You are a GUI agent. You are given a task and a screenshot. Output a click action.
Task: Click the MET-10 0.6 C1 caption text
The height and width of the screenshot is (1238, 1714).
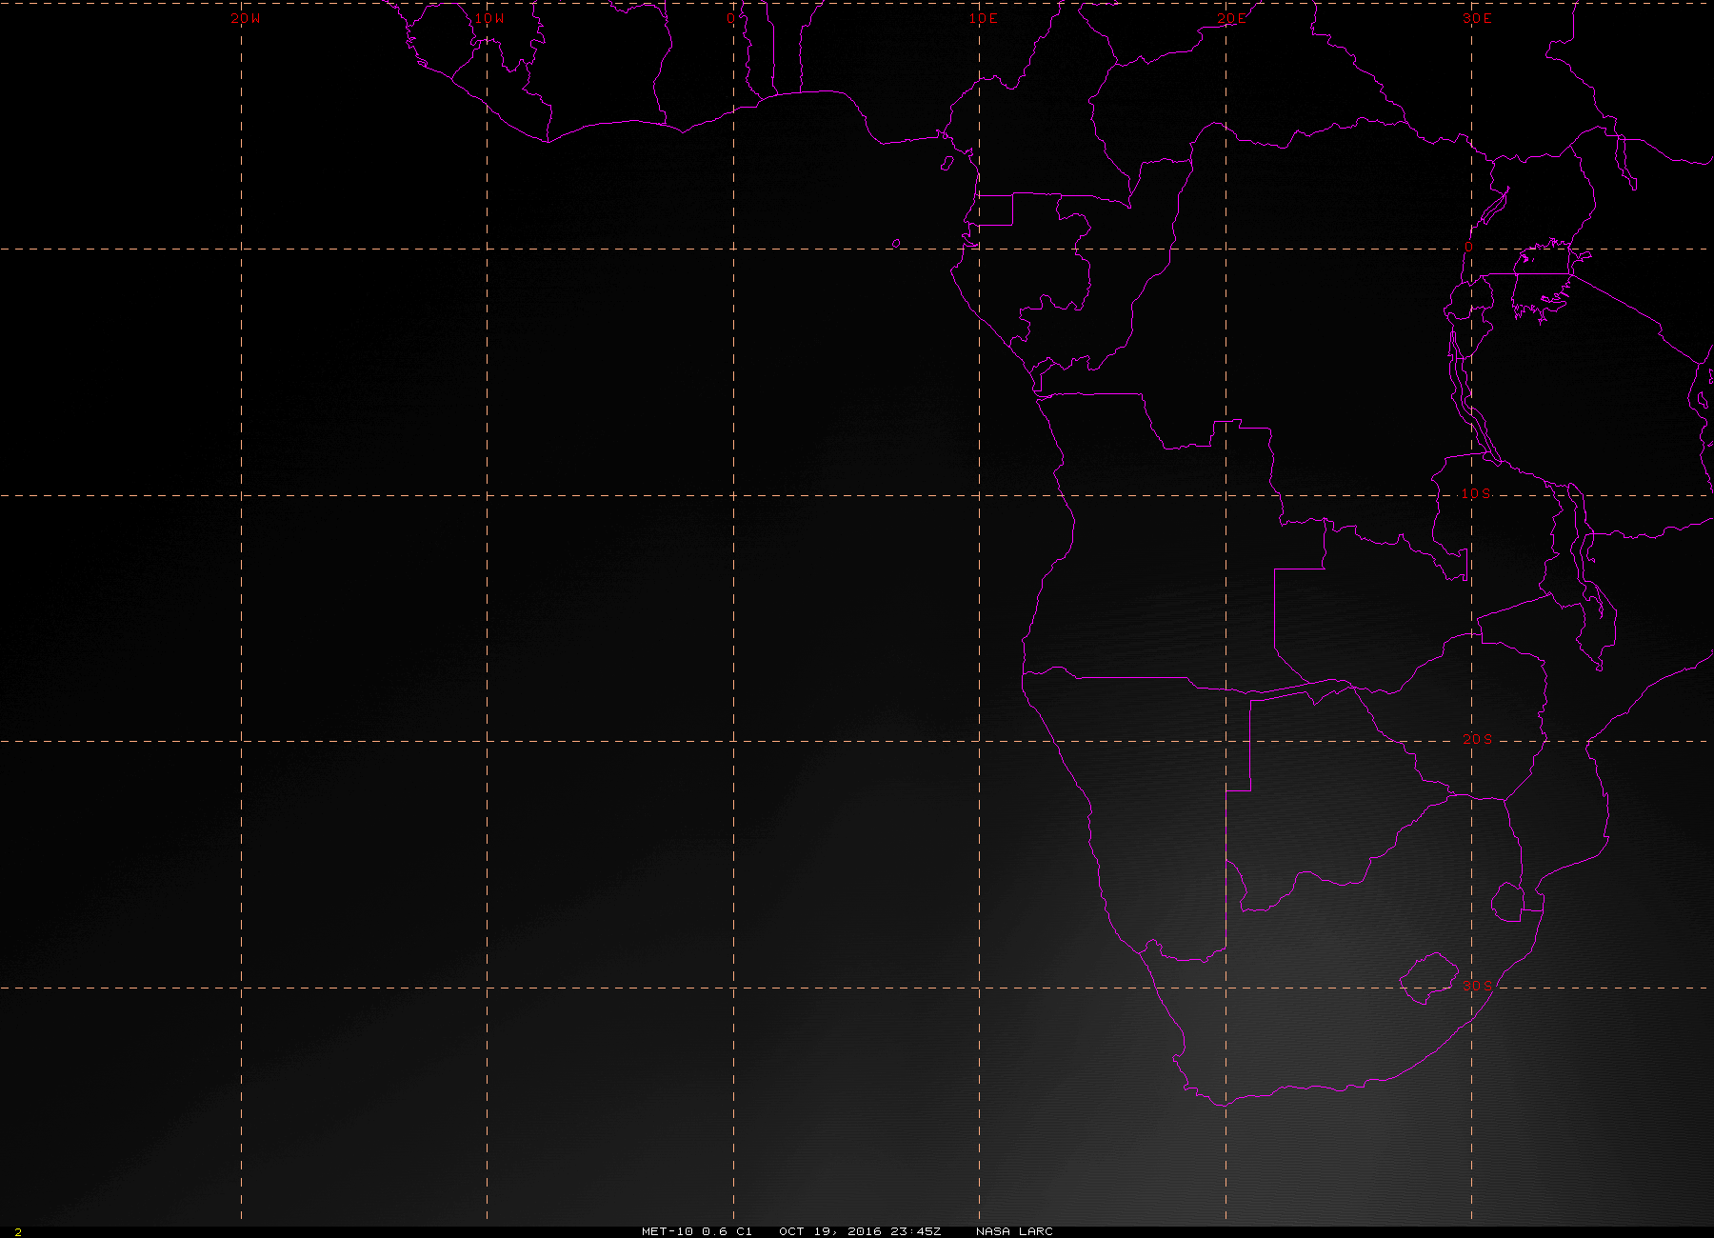coord(697,1231)
